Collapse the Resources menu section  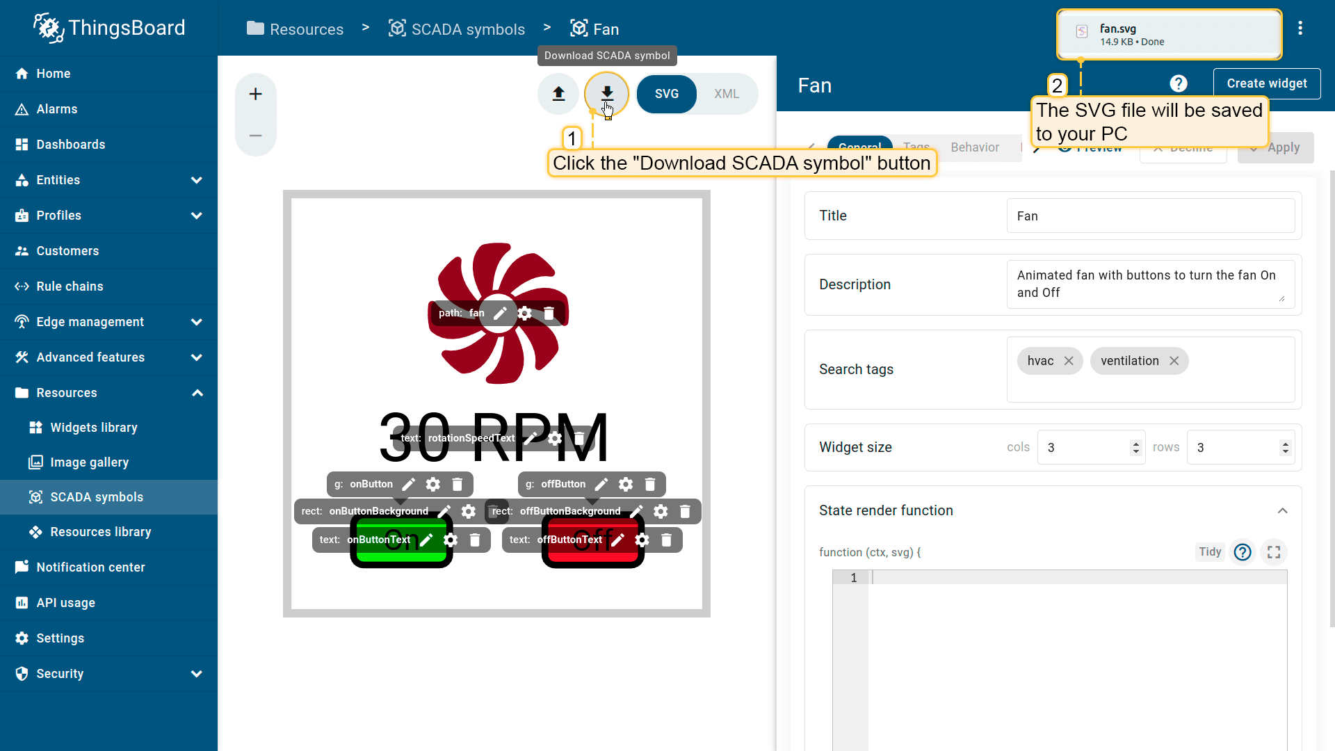tap(197, 393)
